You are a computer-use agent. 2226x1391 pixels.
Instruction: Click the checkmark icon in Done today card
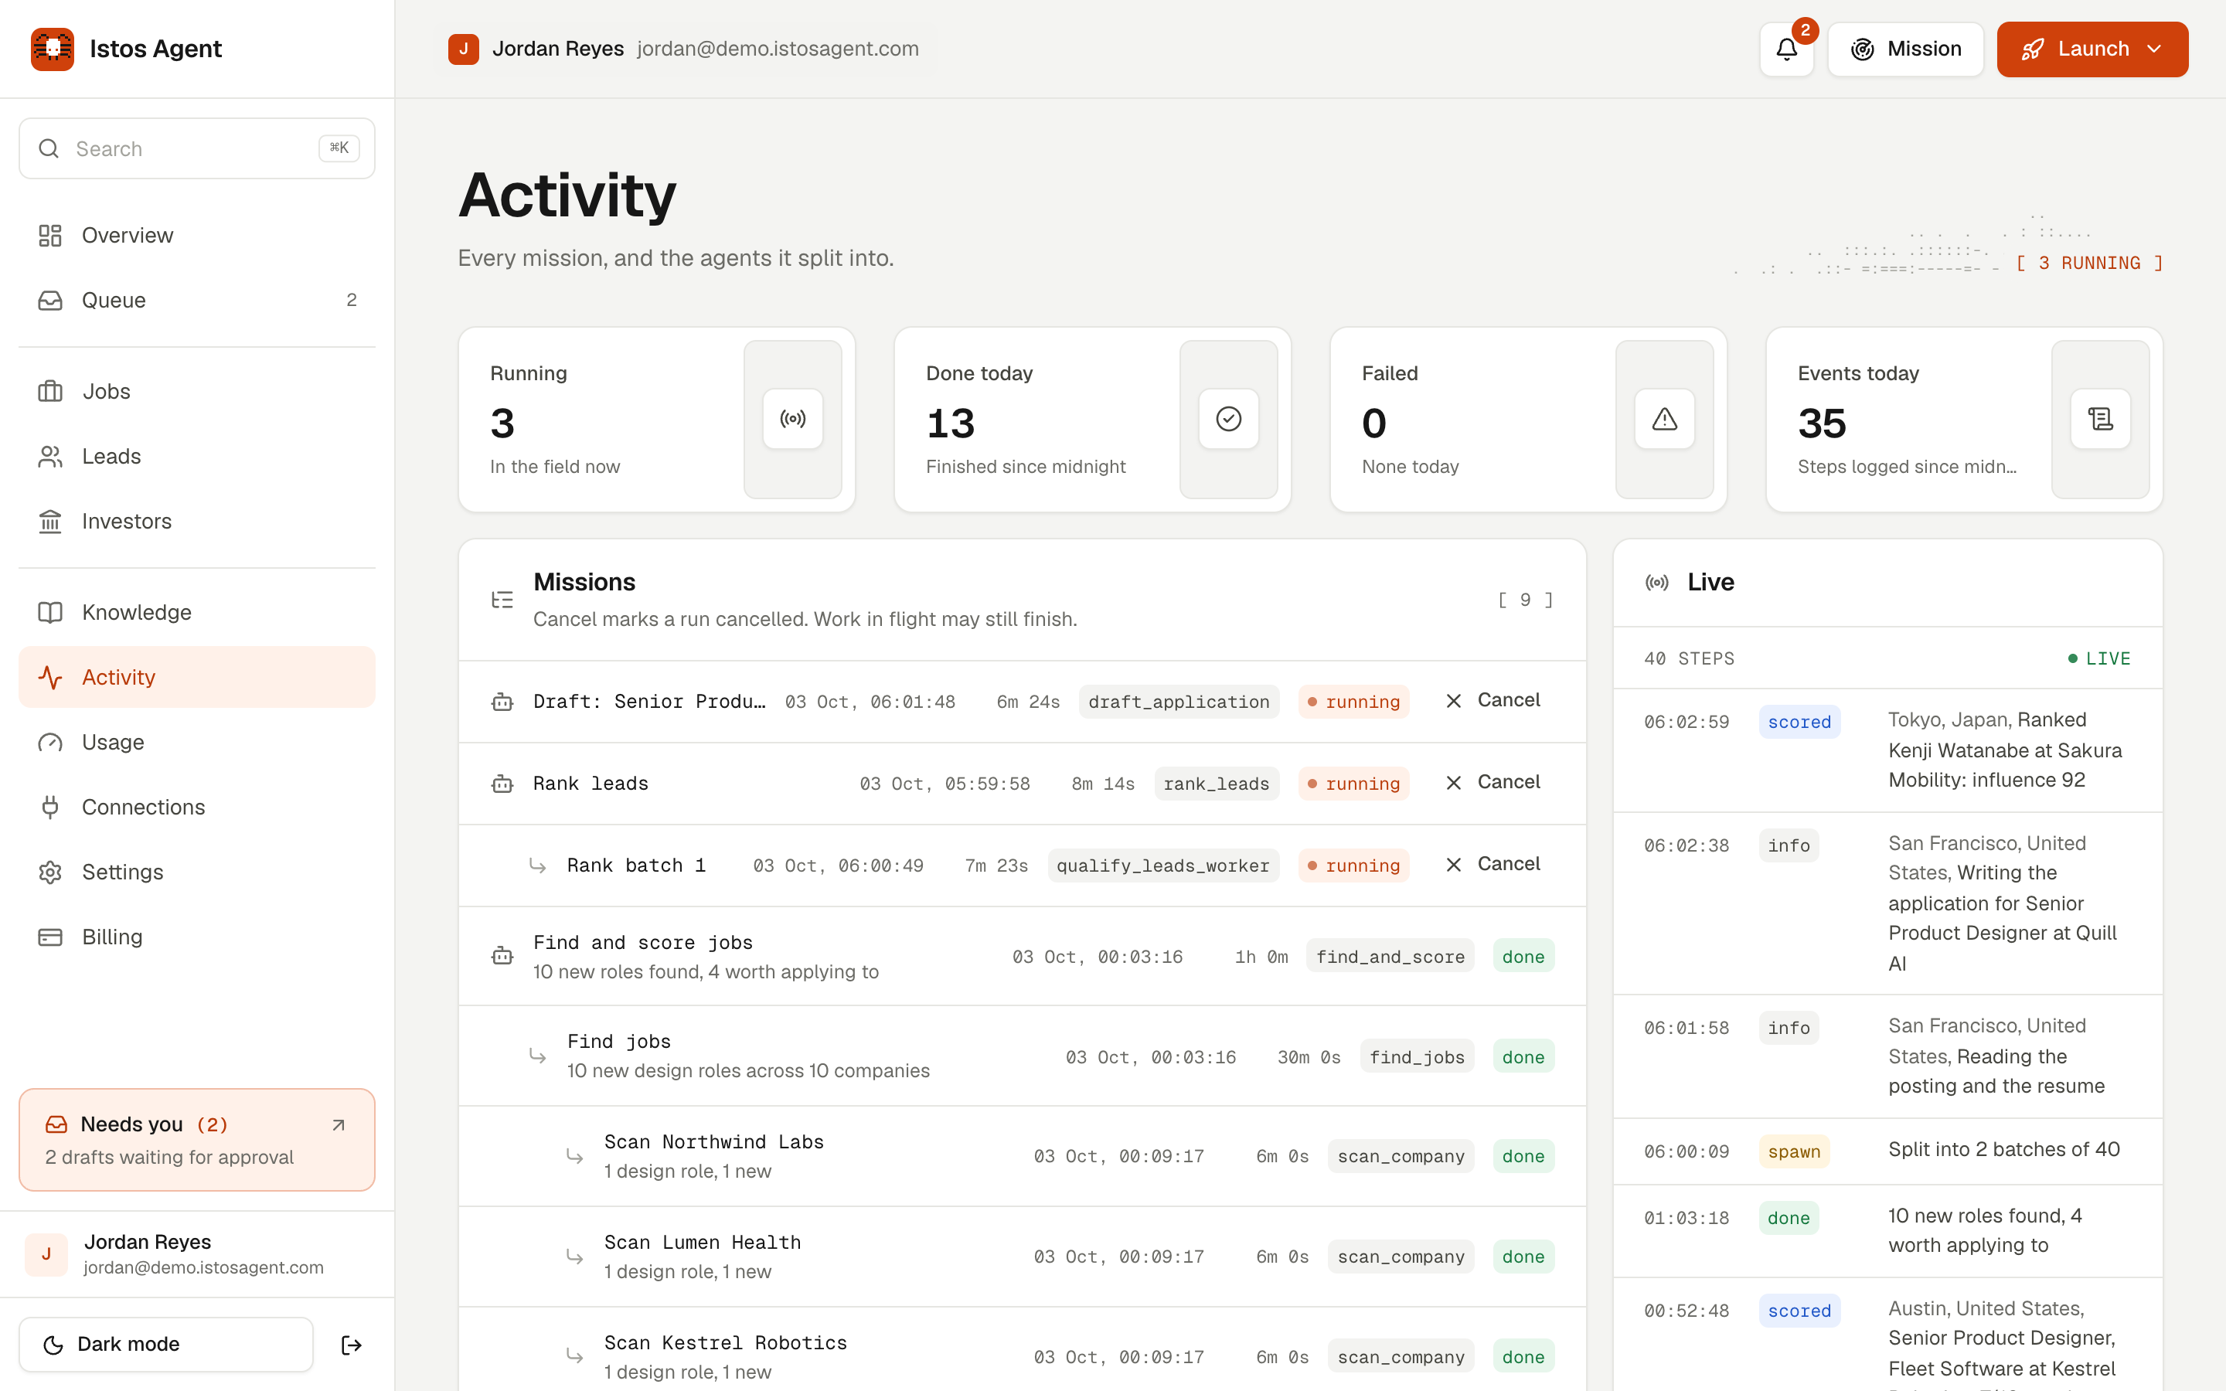pos(1229,420)
